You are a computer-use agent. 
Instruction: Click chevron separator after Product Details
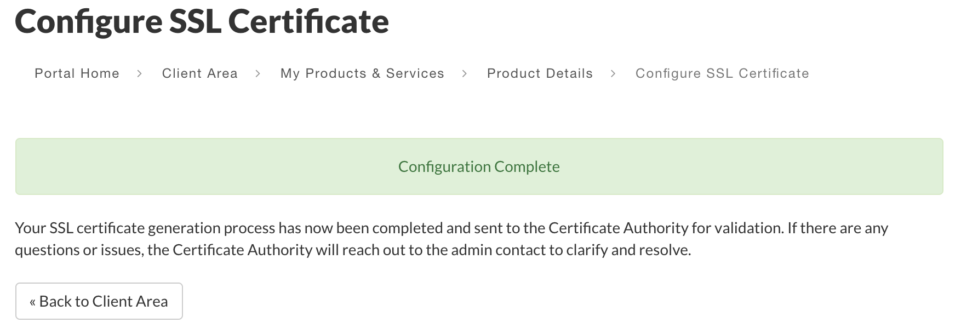(613, 74)
